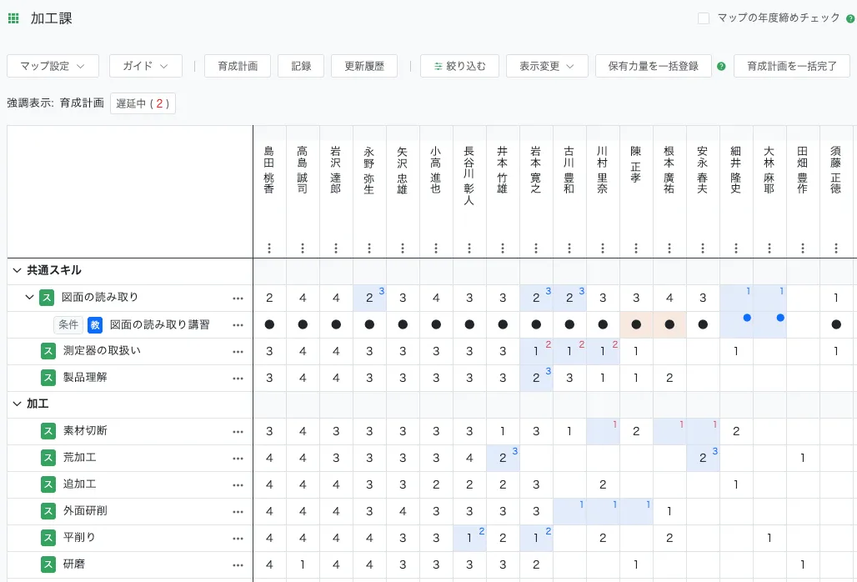Open the 表示変更 dropdown
This screenshot has height=582, width=857.
[547, 66]
